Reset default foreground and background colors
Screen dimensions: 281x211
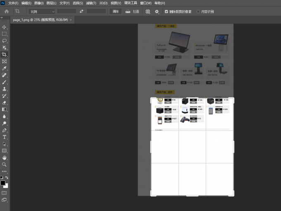coord(2,178)
